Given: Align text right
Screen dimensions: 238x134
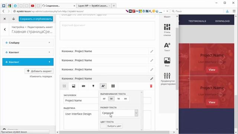Looking at the screenshot, I should (118, 99).
